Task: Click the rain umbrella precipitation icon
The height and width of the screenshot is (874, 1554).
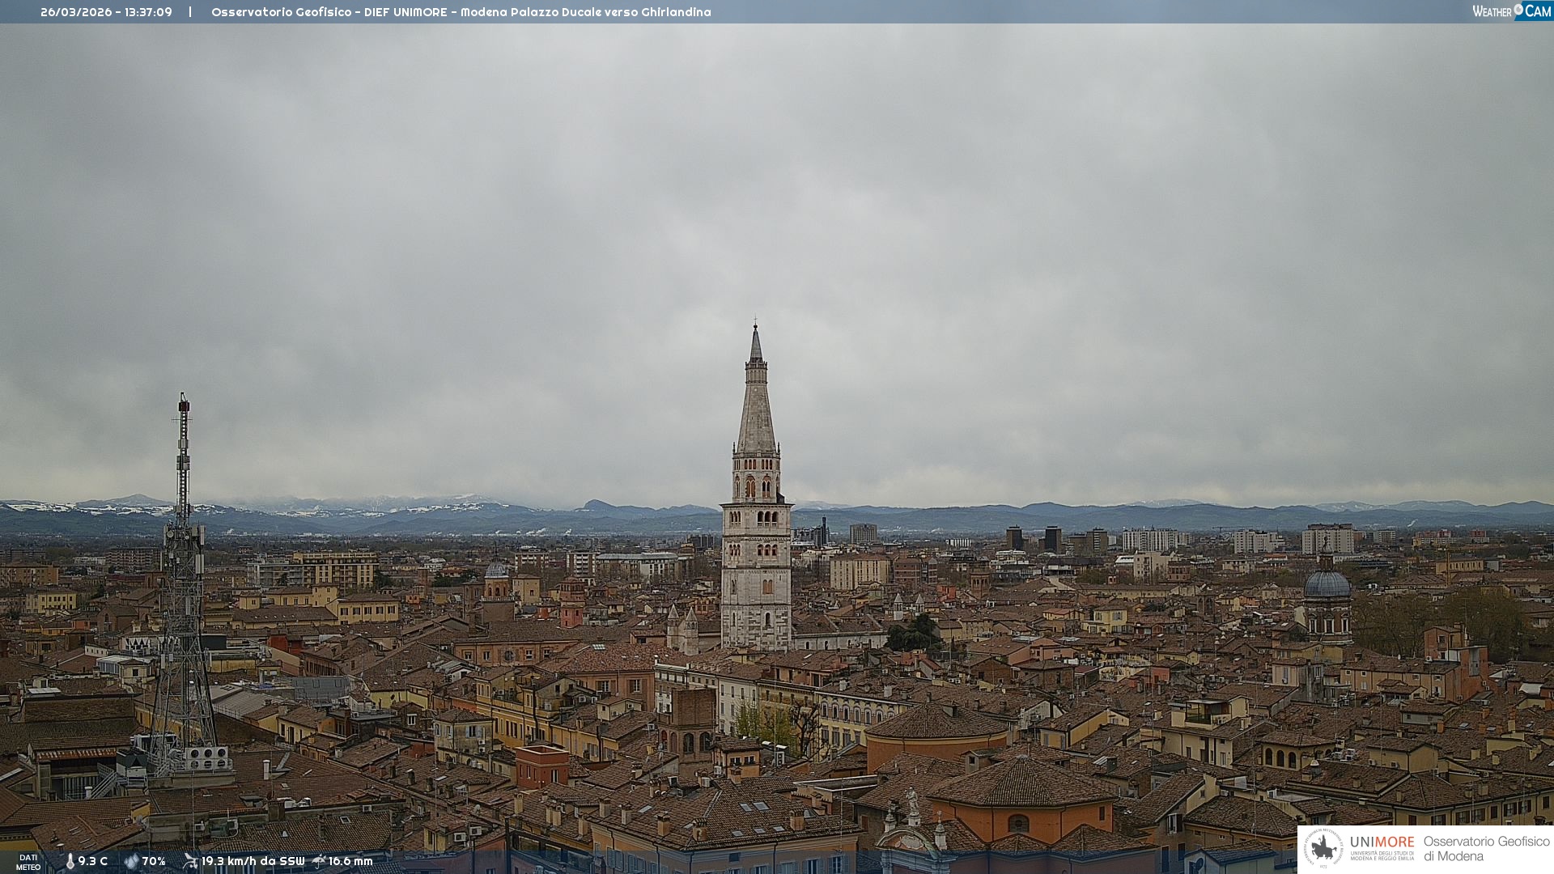Action: pos(319,861)
